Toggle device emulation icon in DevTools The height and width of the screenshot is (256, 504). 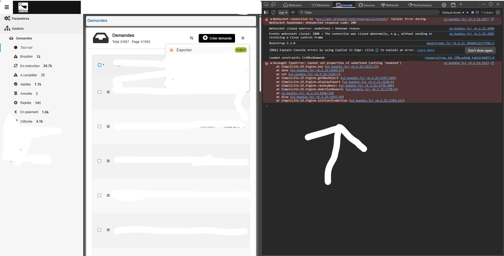(273, 4)
